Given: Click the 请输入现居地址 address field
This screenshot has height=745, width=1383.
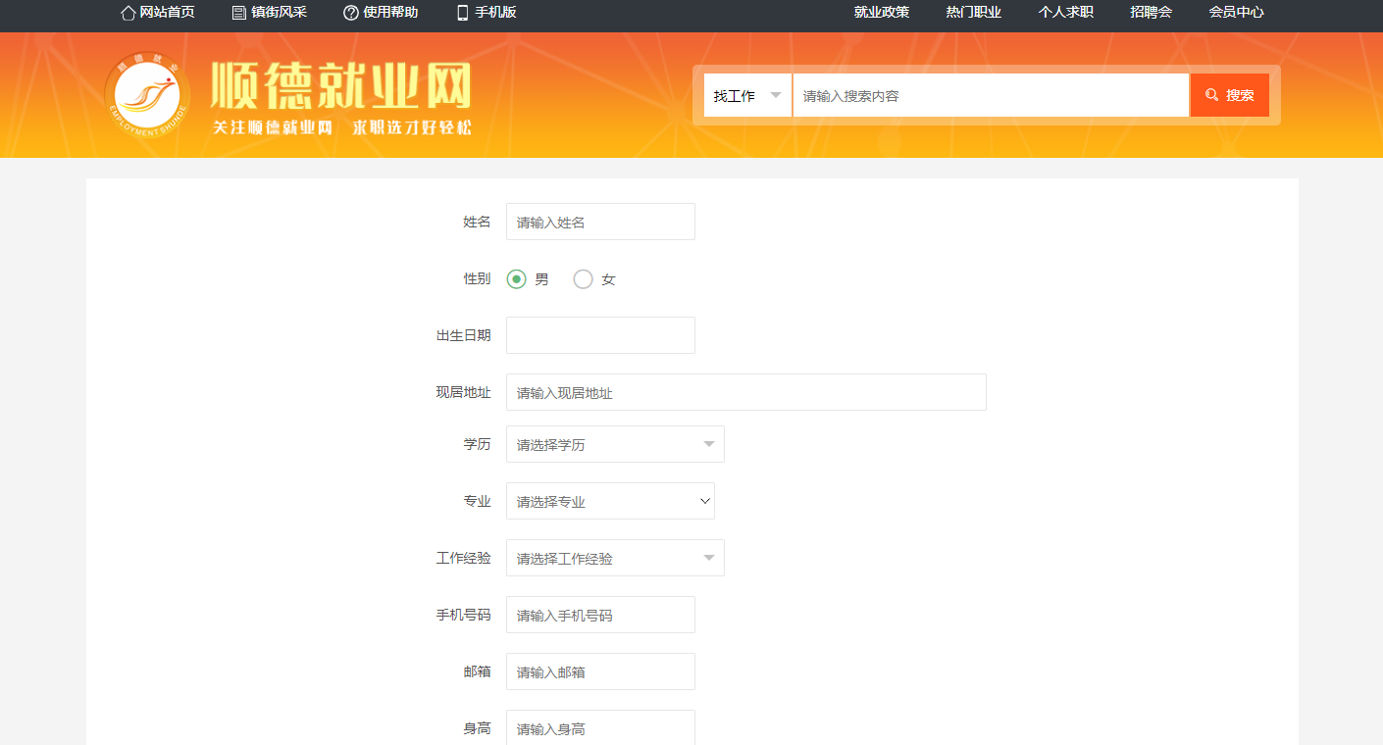Looking at the screenshot, I should (x=745, y=392).
